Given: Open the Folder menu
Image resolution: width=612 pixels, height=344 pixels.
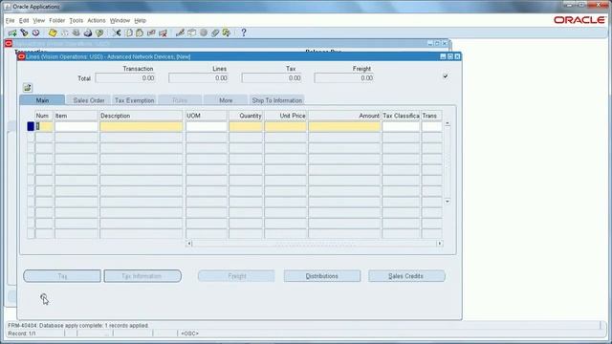Looking at the screenshot, I should (57, 21).
